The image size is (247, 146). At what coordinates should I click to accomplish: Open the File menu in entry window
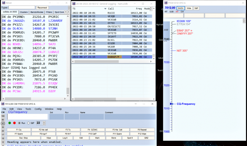(4, 109)
